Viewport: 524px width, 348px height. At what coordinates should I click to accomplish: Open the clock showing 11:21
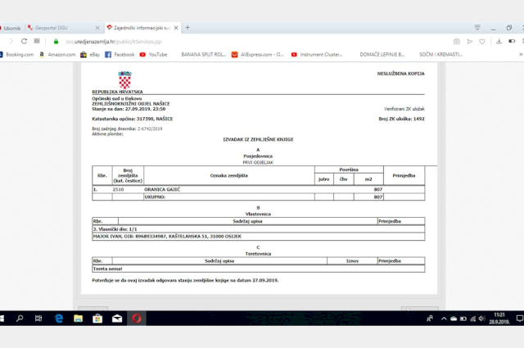[499, 319]
